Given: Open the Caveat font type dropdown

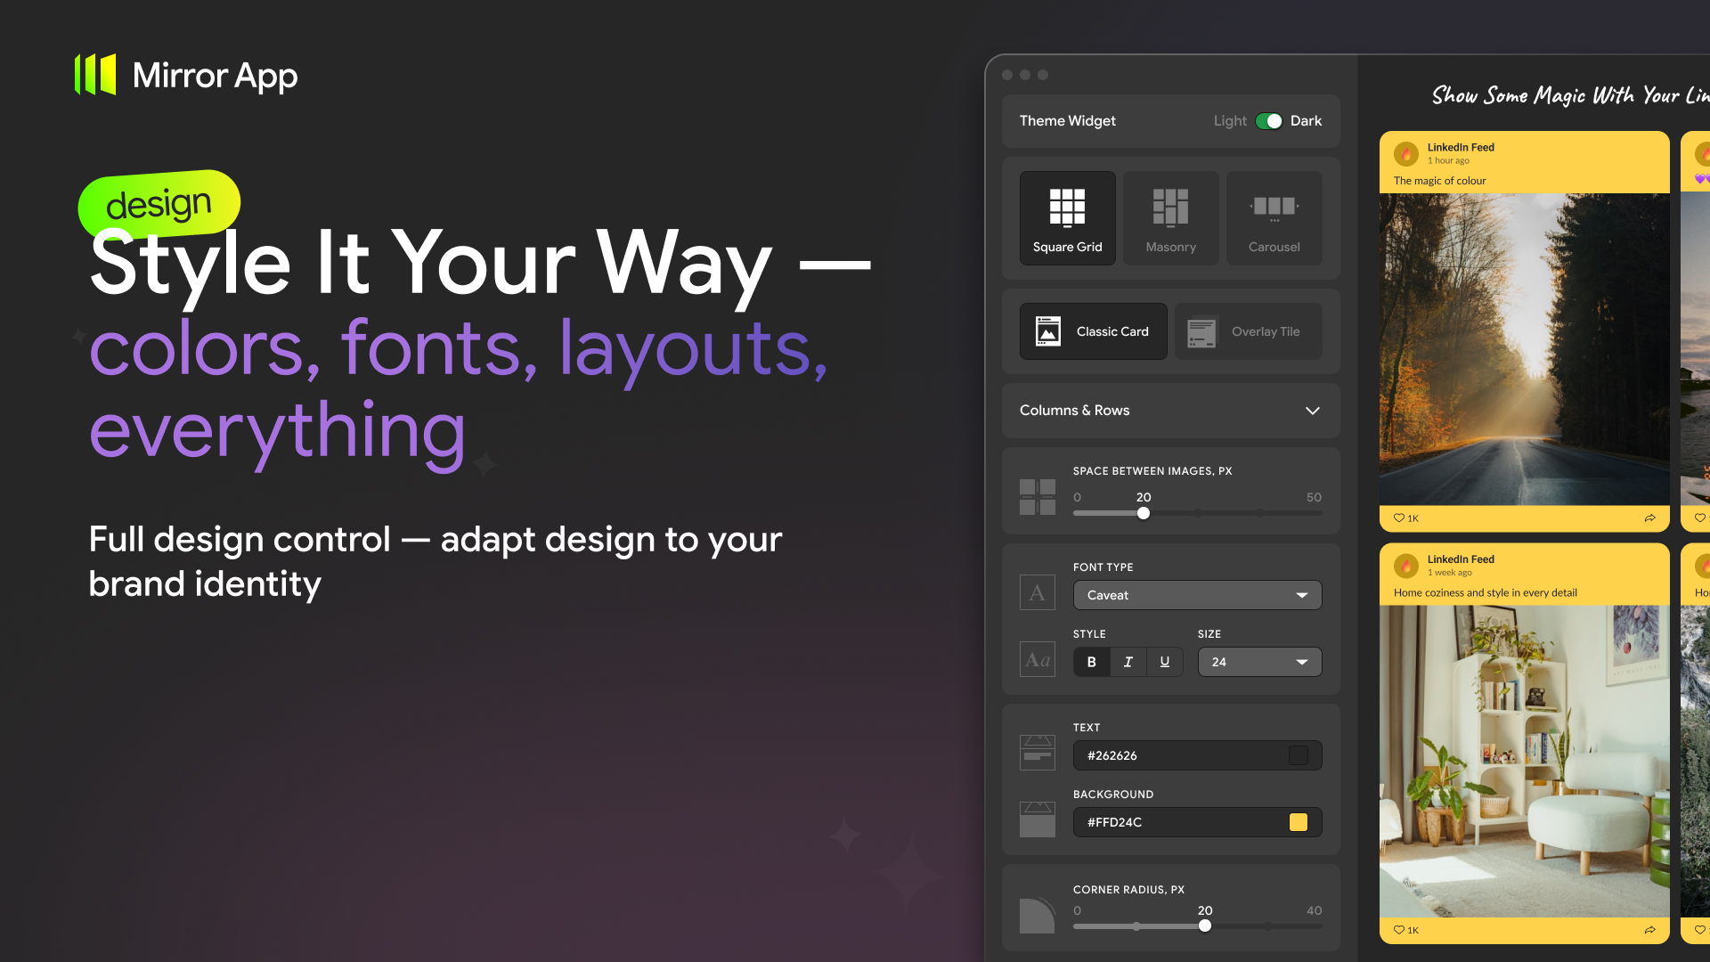Looking at the screenshot, I should point(1197,595).
